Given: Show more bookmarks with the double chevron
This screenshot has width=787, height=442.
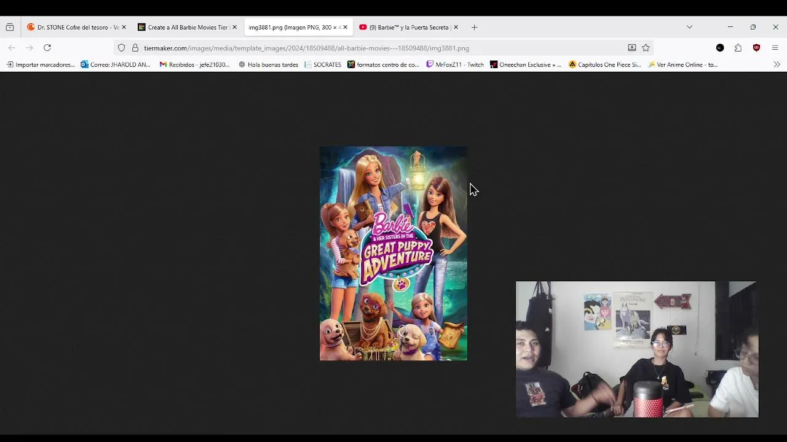Looking at the screenshot, I should coord(777,64).
